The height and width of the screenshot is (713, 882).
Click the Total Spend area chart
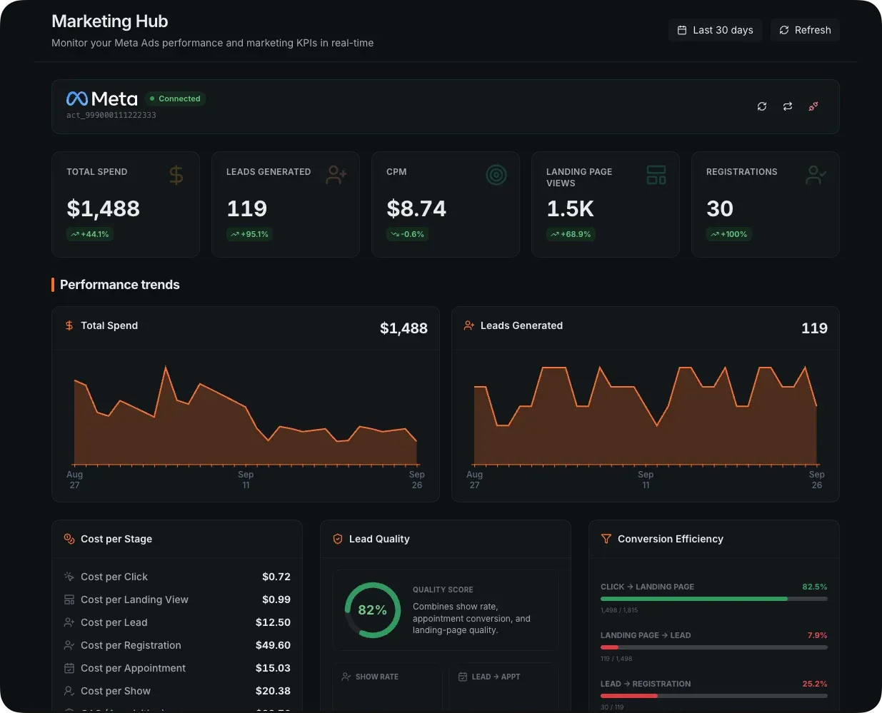point(246,416)
